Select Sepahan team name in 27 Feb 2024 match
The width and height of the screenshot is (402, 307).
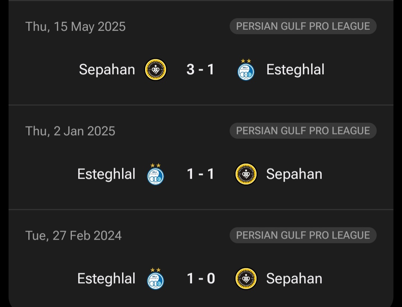(294, 279)
